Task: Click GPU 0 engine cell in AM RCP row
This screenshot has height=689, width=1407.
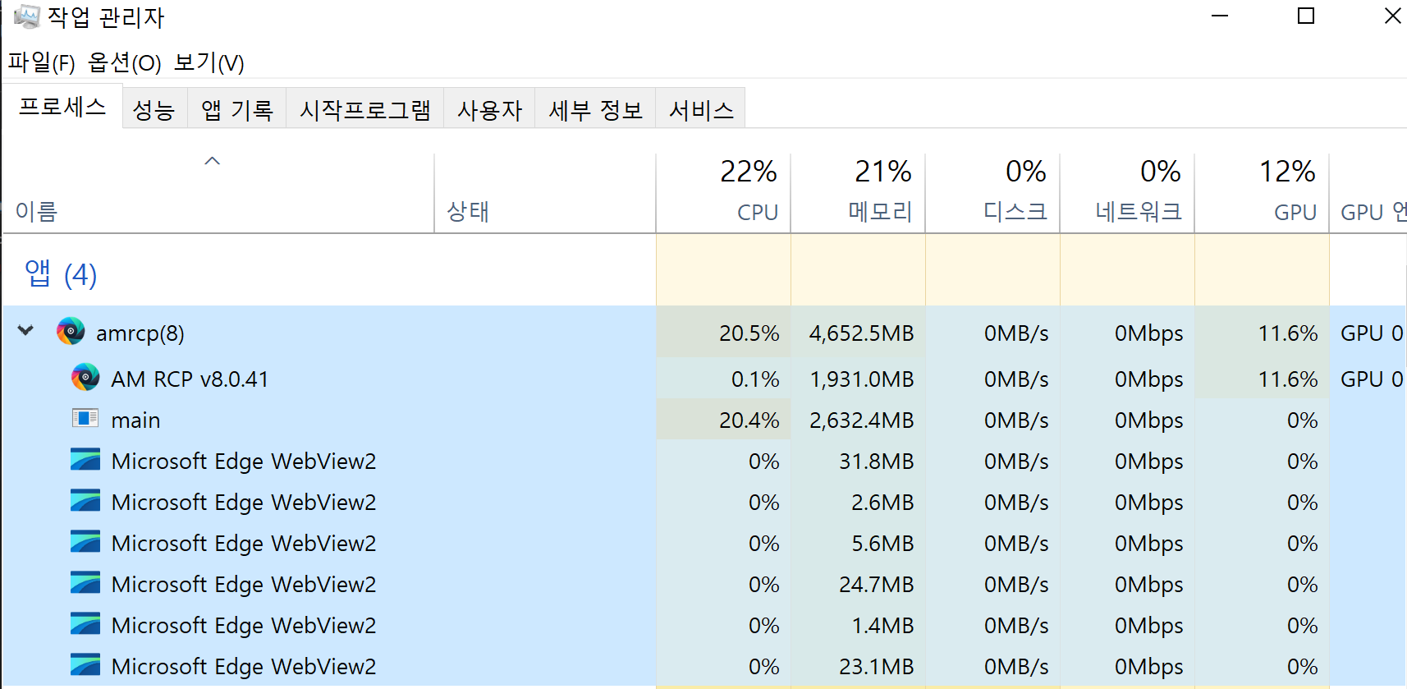Action: coord(1371,379)
